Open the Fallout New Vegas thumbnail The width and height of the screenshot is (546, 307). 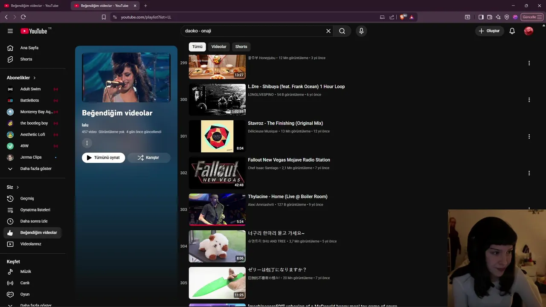tap(217, 173)
